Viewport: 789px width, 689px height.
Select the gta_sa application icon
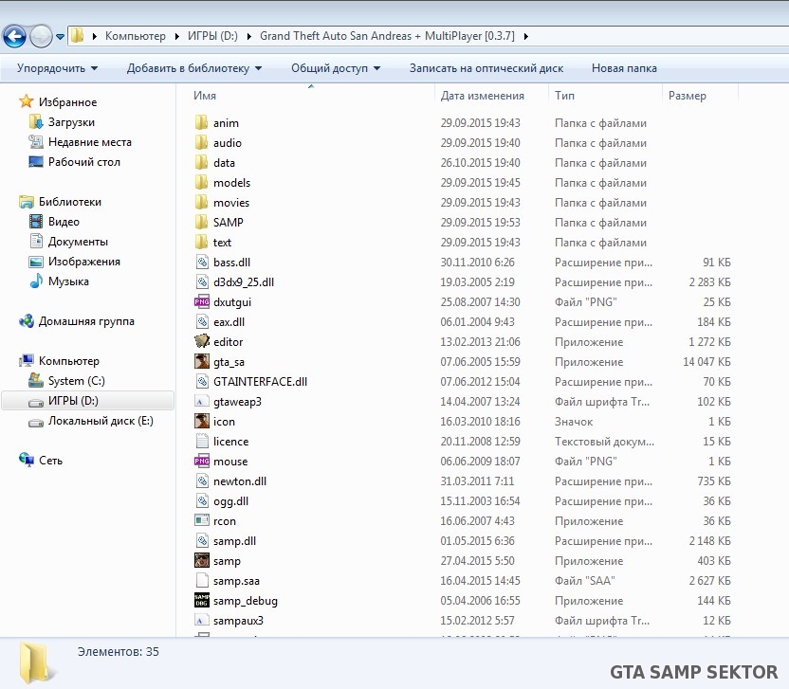coord(202,362)
